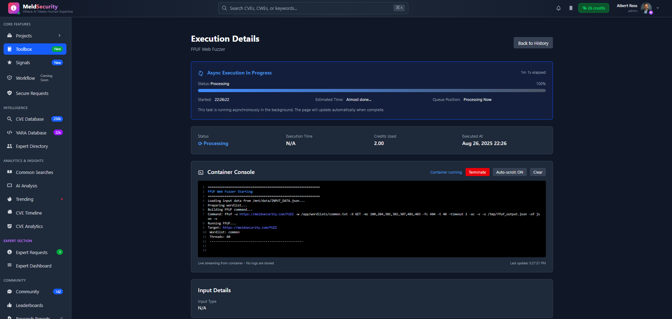Open CVE Analytics page
Image resolution: width=672 pixels, height=319 pixels.
pyautogui.click(x=35, y=226)
